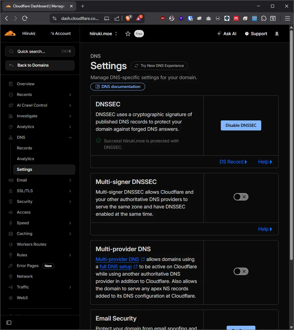The image size is (294, 330).
Task: Click the Network pin icon in sidebar
Action: tap(11, 277)
